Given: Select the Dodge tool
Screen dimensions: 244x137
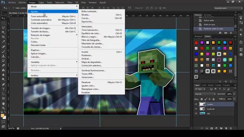Looking at the screenshot, I should 3,80.
